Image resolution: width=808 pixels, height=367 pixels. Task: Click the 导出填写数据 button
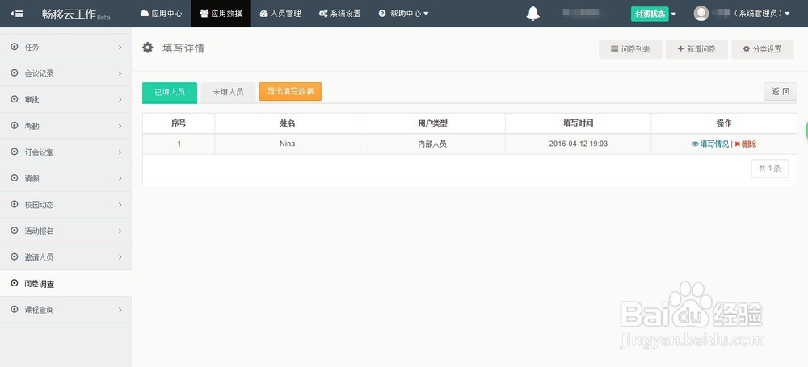tap(290, 92)
